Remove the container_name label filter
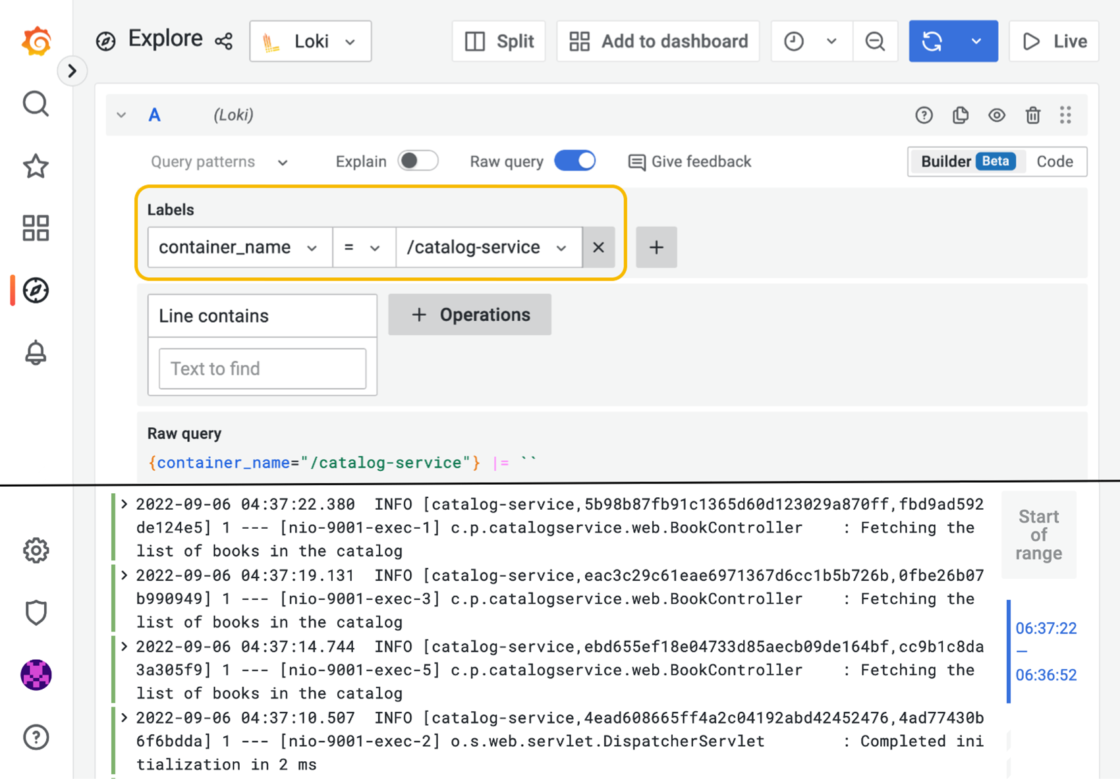The height and width of the screenshot is (779, 1120). pos(598,248)
